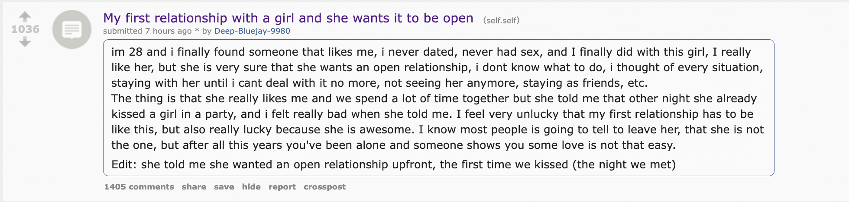Screen dimensions: 849x202
Task: Click the 1036 vote score
Action: [25, 29]
